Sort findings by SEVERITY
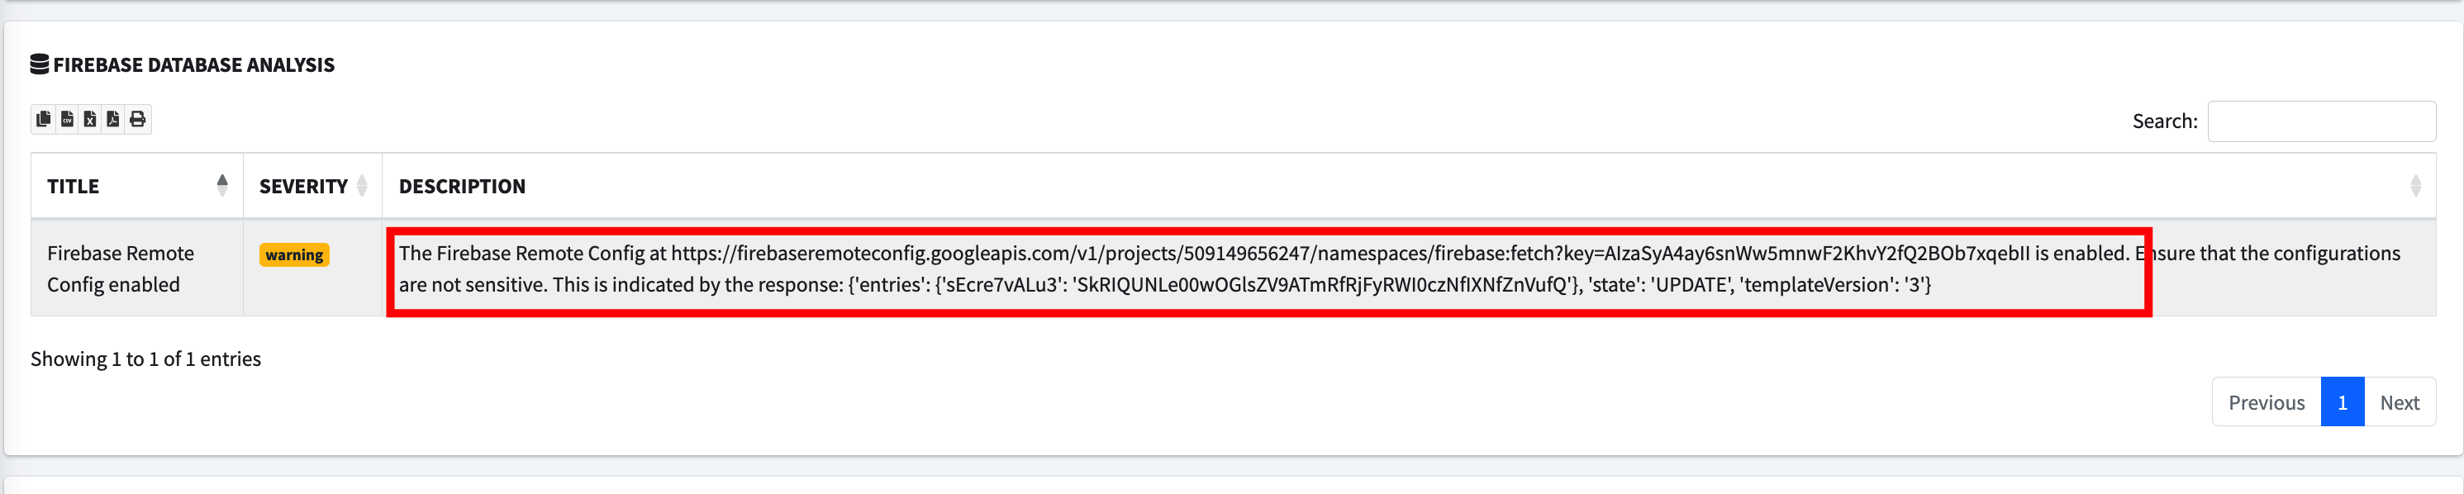The width and height of the screenshot is (2464, 494). coord(303,187)
